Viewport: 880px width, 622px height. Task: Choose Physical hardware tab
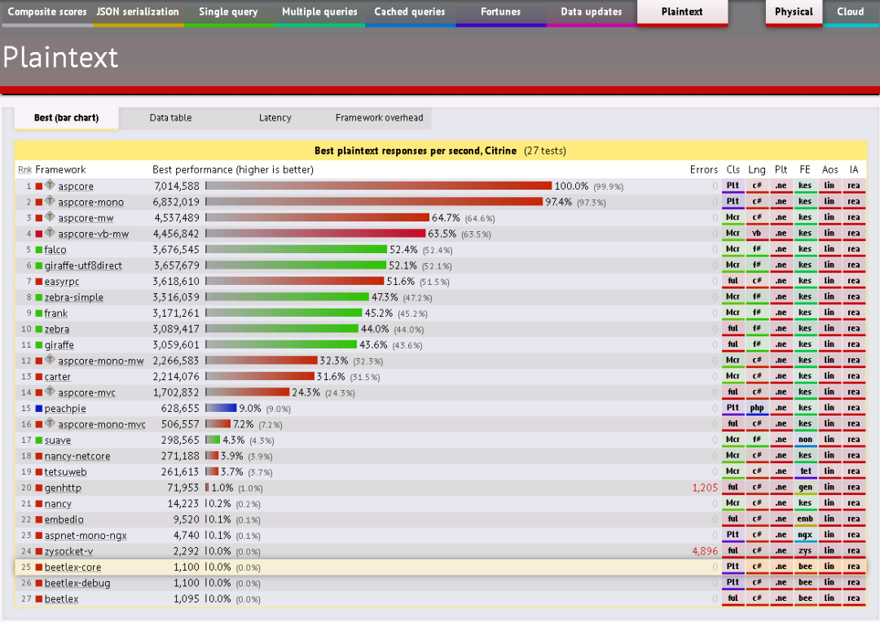click(x=794, y=11)
